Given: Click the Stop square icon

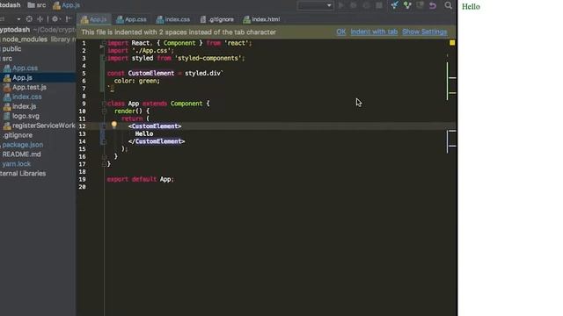Looking at the screenshot, I should point(379,5).
